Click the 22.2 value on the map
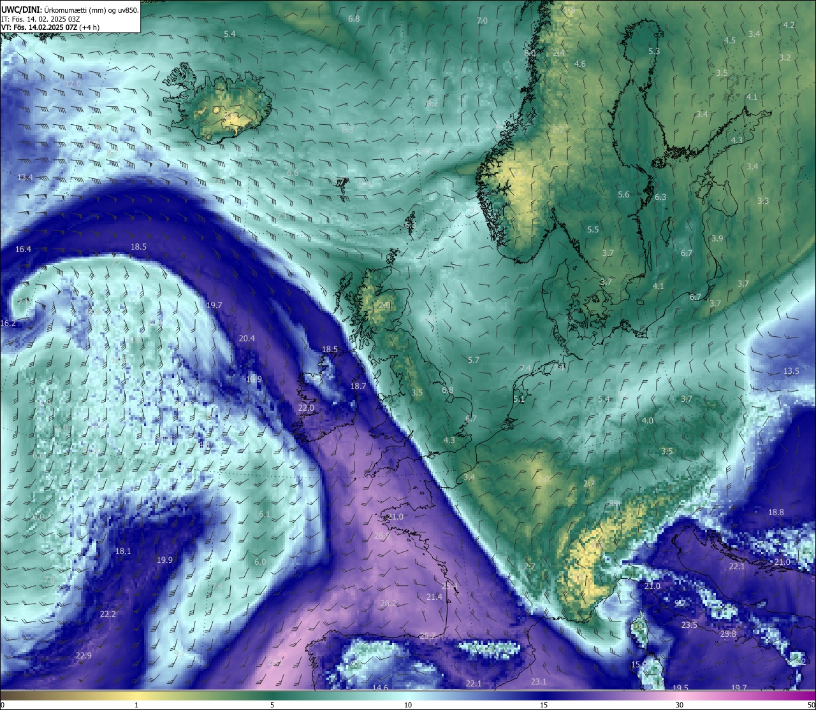The image size is (816, 710). click(x=108, y=614)
